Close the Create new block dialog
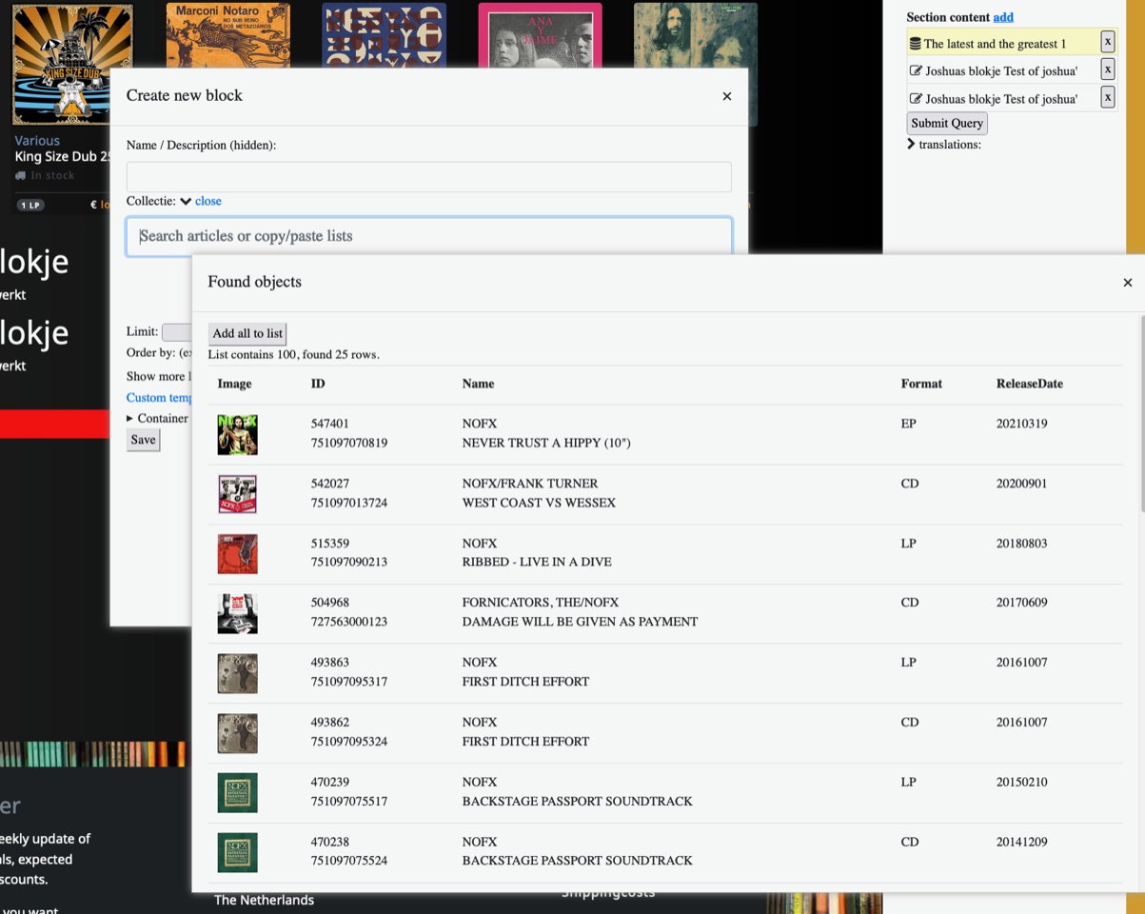Image resolution: width=1145 pixels, height=914 pixels. click(727, 96)
